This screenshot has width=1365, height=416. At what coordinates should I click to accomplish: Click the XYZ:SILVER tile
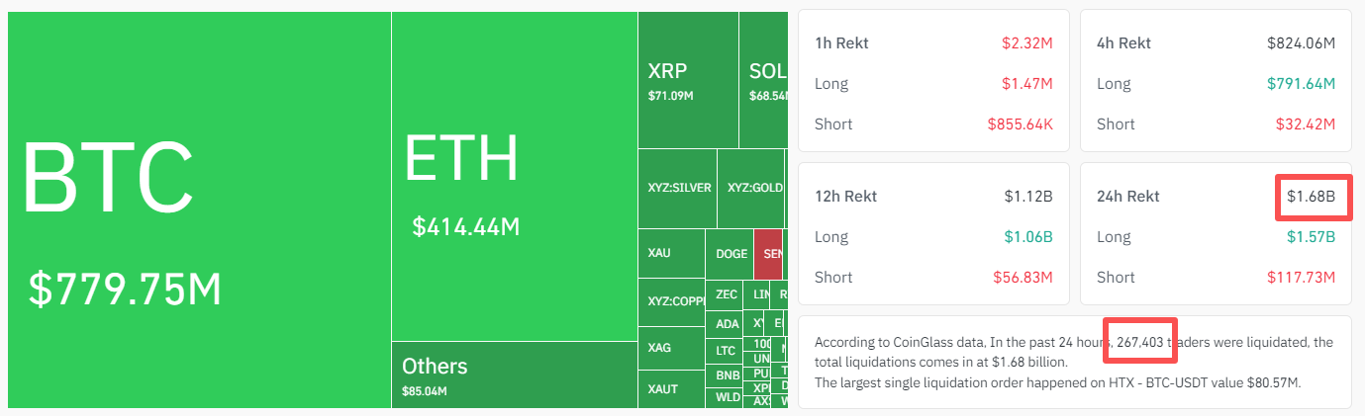click(x=677, y=188)
